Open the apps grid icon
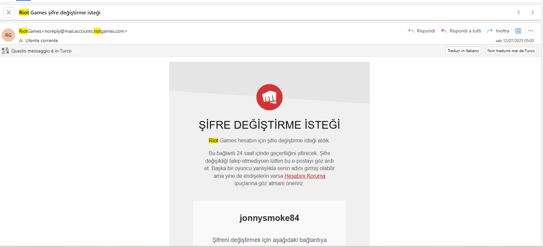Screen dimensions: 543x247 pos(518,31)
